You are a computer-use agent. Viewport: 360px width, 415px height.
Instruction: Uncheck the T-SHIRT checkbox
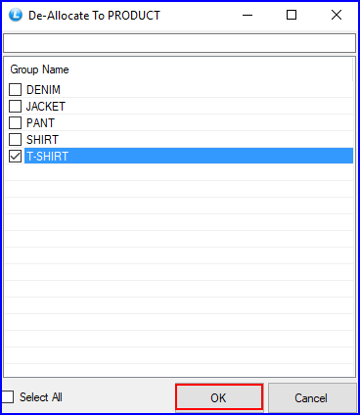(x=15, y=156)
